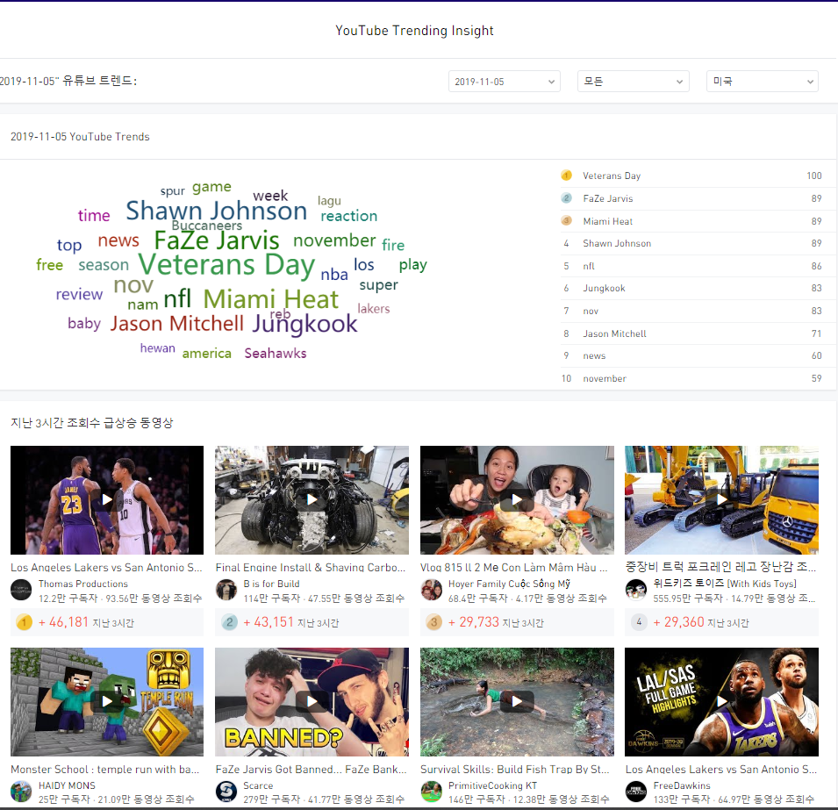The height and width of the screenshot is (810, 838).
Task: Click the B is for Build channel avatar
Action: point(226,591)
